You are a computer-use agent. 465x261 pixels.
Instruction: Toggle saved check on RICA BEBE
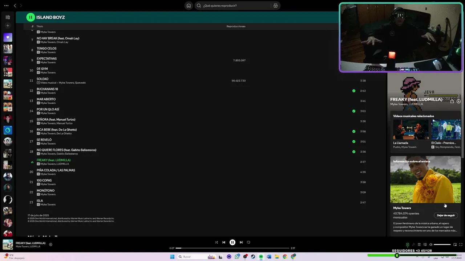click(x=354, y=131)
